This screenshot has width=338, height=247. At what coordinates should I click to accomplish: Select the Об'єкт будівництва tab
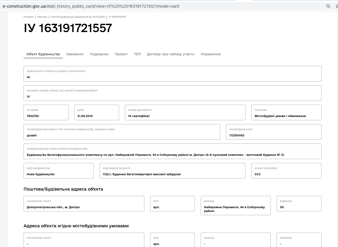pos(43,54)
